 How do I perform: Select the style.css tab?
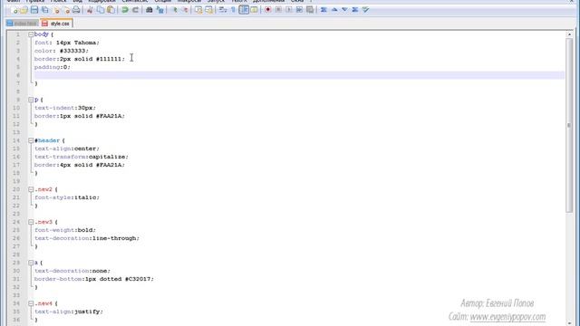click(x=56, y=24)
